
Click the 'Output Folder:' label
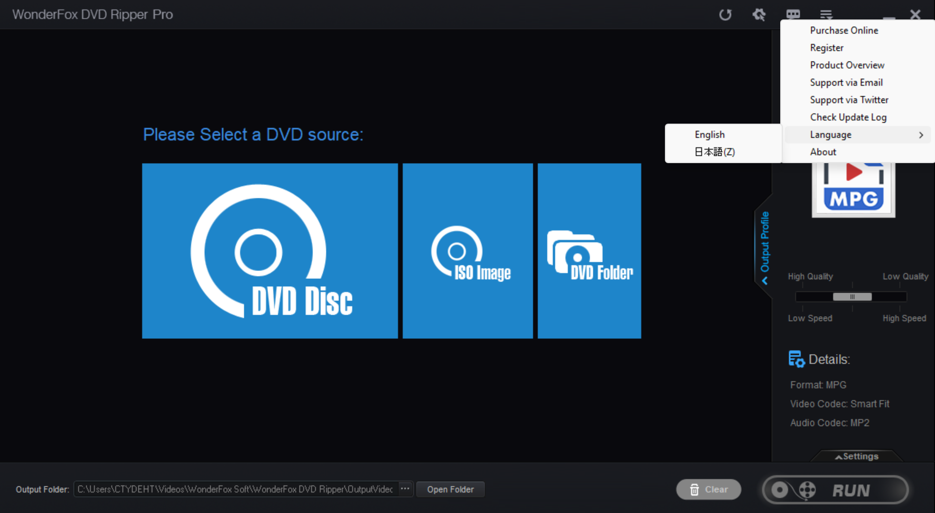42,489
